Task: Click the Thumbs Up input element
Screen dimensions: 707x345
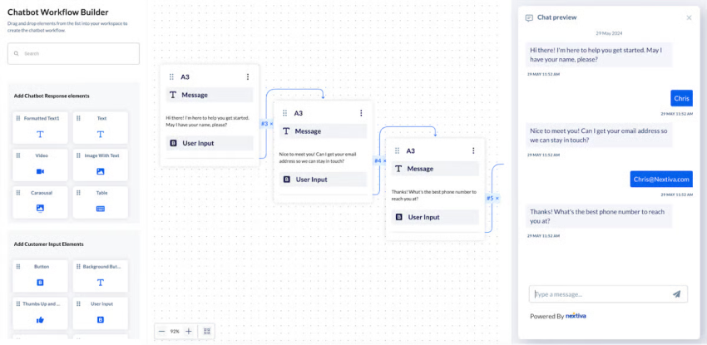Action: 39,313
